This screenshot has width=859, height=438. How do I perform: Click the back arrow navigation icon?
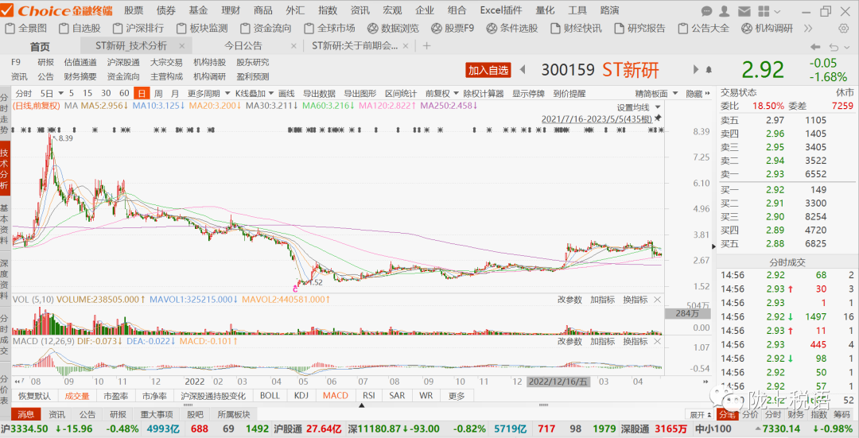(x=815, y=47)
